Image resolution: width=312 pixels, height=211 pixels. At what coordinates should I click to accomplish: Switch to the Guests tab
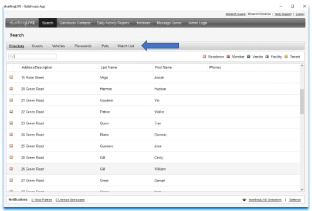tap(37, 46)
